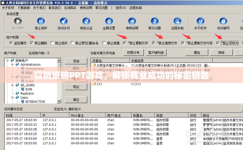Toggle *禁止复制文件 checkbox
This screenshot has height=150, width=243.
pyautogui.click(x=125, y=43)
